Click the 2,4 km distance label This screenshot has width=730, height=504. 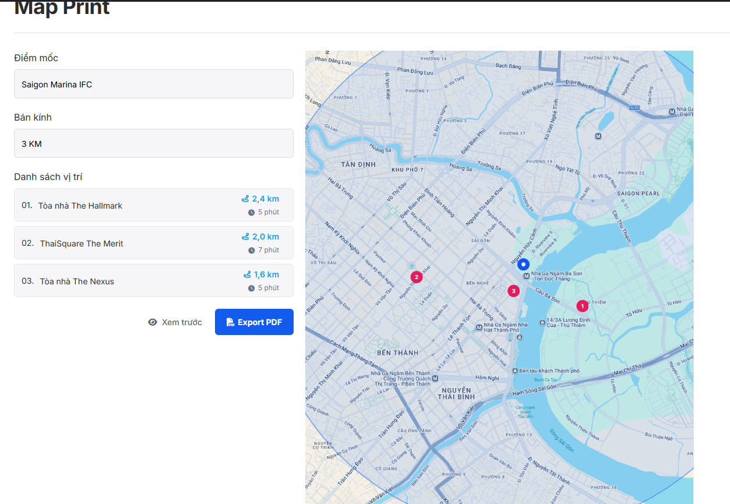(x=265, y=199)
